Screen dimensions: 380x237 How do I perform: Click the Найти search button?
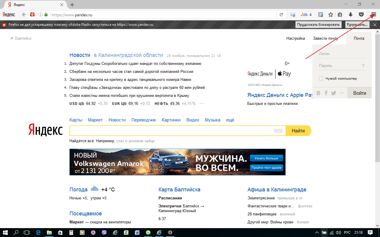pos(298,131)
